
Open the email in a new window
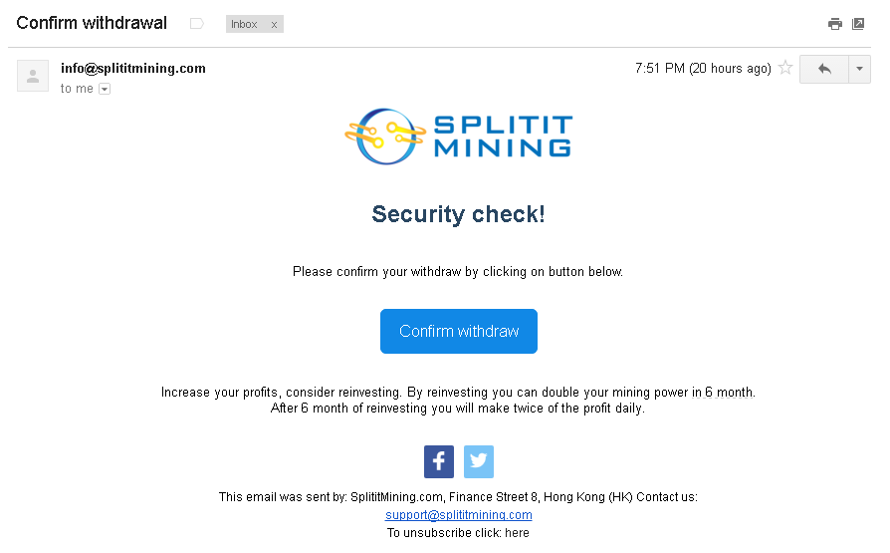(x=858, y=24)
